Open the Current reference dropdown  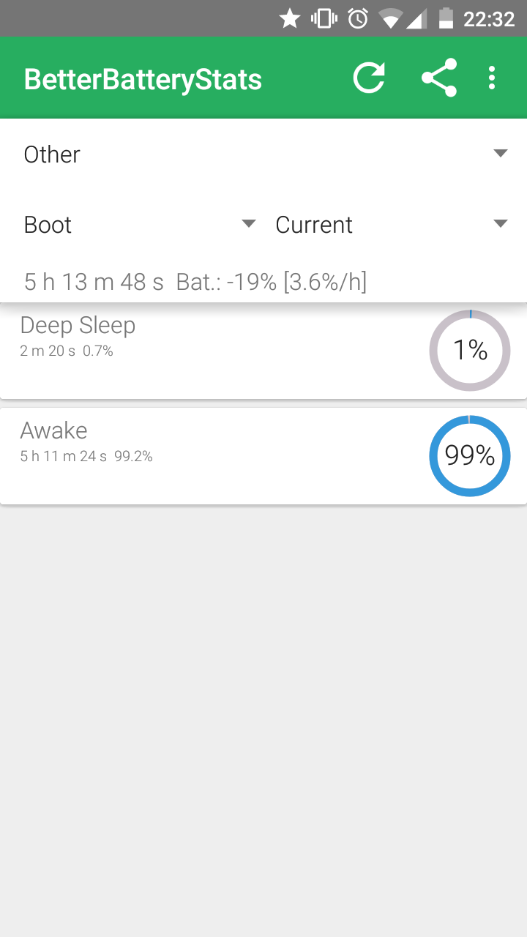[391, 224]
